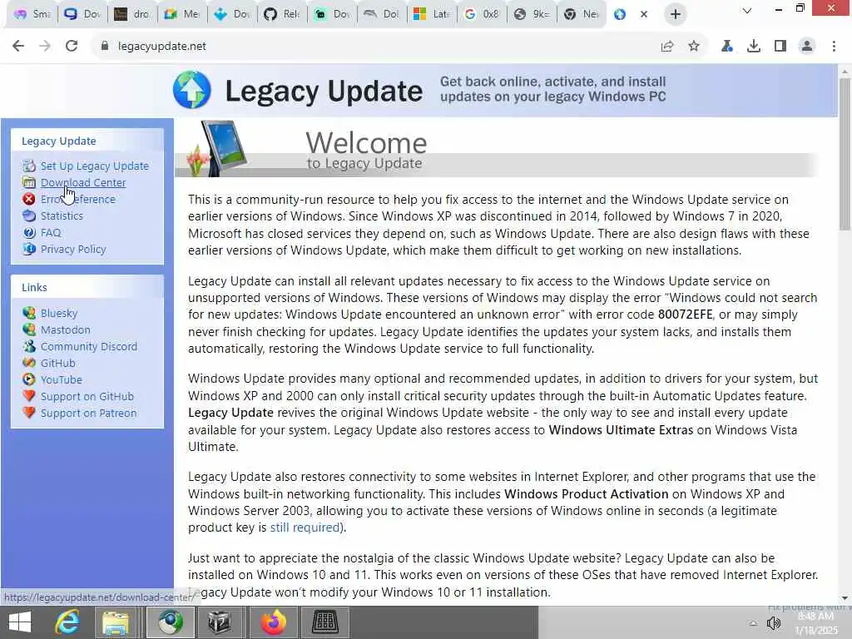Viewport: 852px width, 639px height.
Task: Click the Statistics sidebar icon
Action: click(29, 215)
